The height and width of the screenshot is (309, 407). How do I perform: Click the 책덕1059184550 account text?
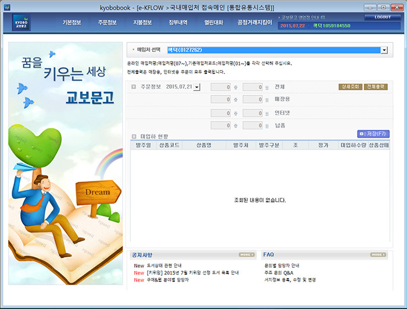point(332,26)
